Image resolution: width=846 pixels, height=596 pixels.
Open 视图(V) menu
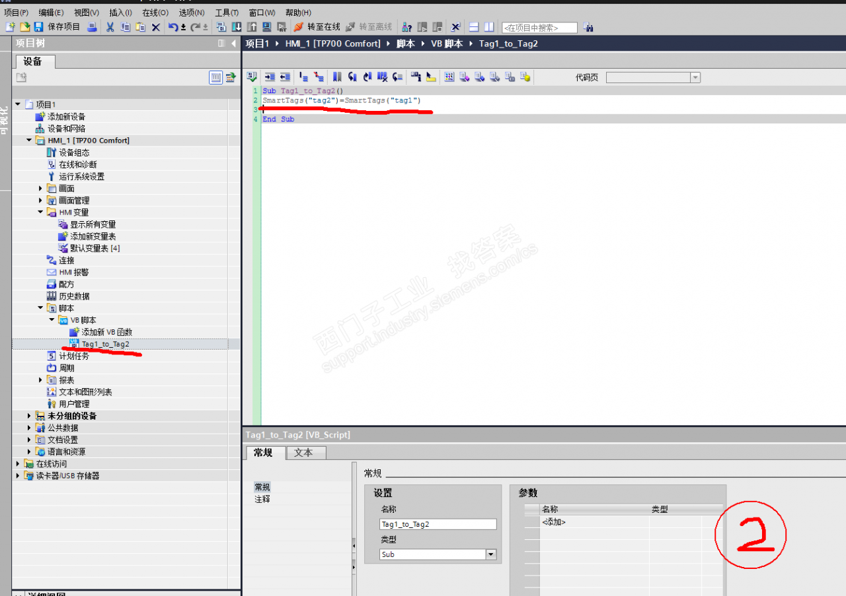(87, 13)
